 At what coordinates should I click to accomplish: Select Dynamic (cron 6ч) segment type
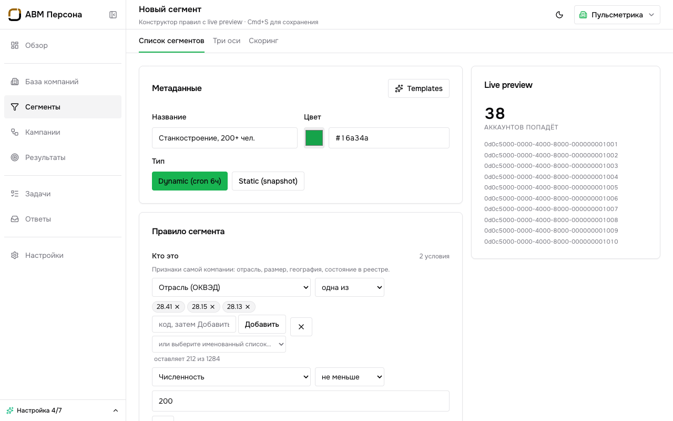click(190, 181)
